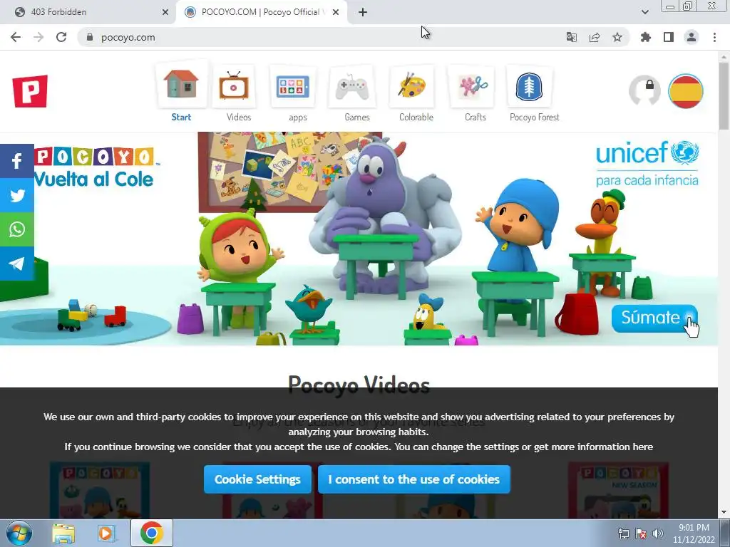
Task: Open the Extensions puzzle icon
Action: [x=646, y=37]
